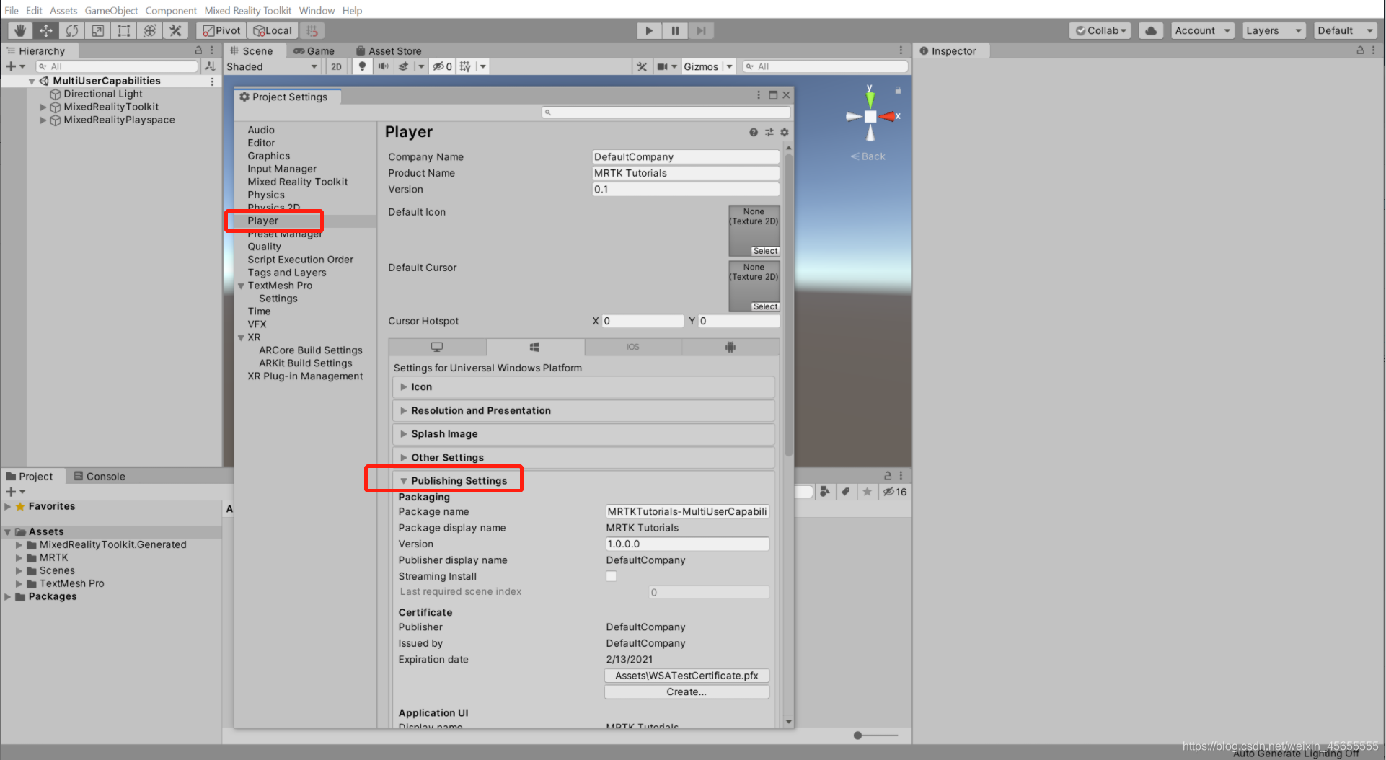The height and width of the screenshot is (760, 1386).
Task: Toggle 2D scene view mode
Action: pos(336,66)
